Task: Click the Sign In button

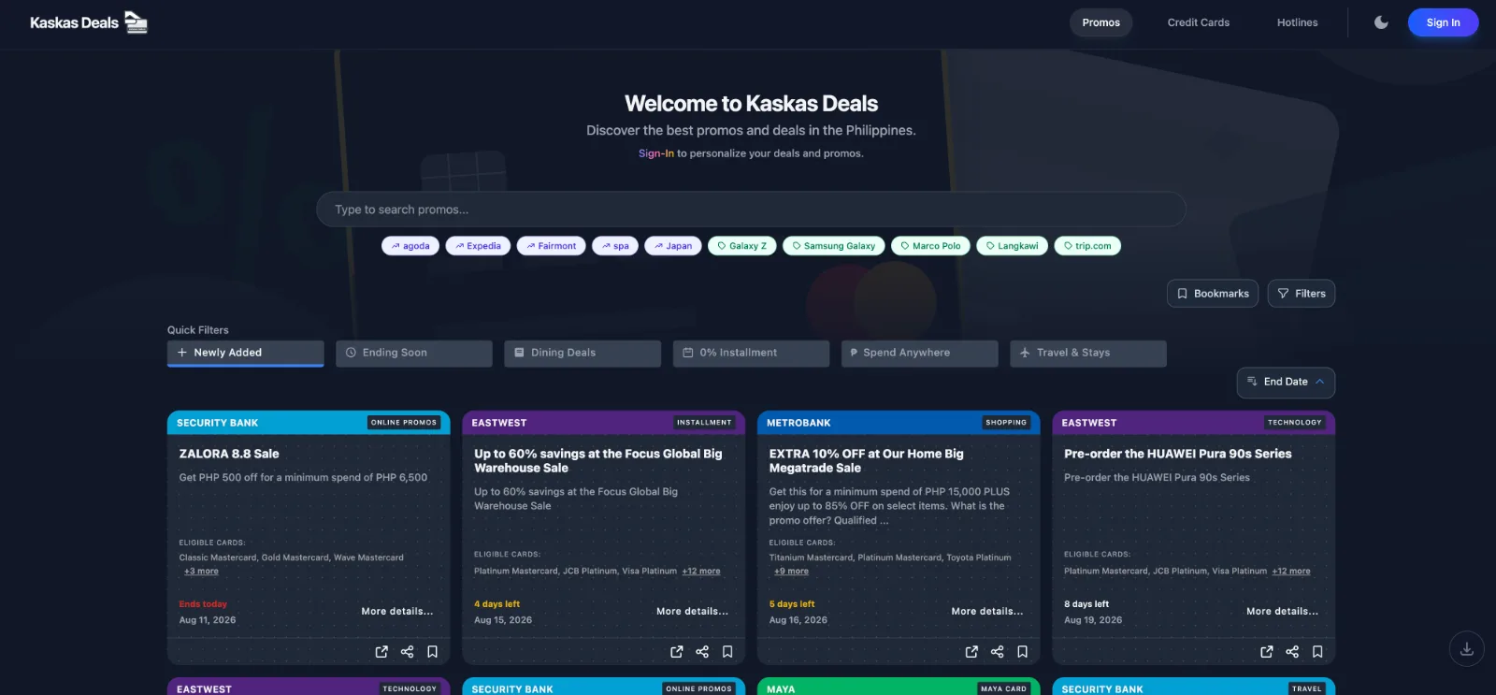Action: click(x=1444, y=22)
